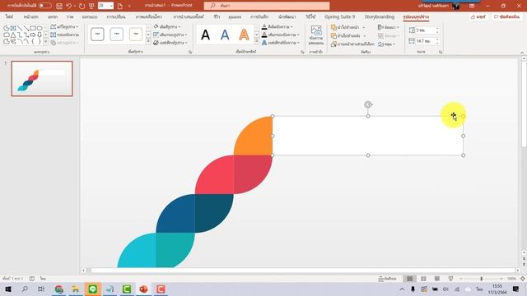
Task: Apply the second blue outline shape style
Action: tap(117, 35)
